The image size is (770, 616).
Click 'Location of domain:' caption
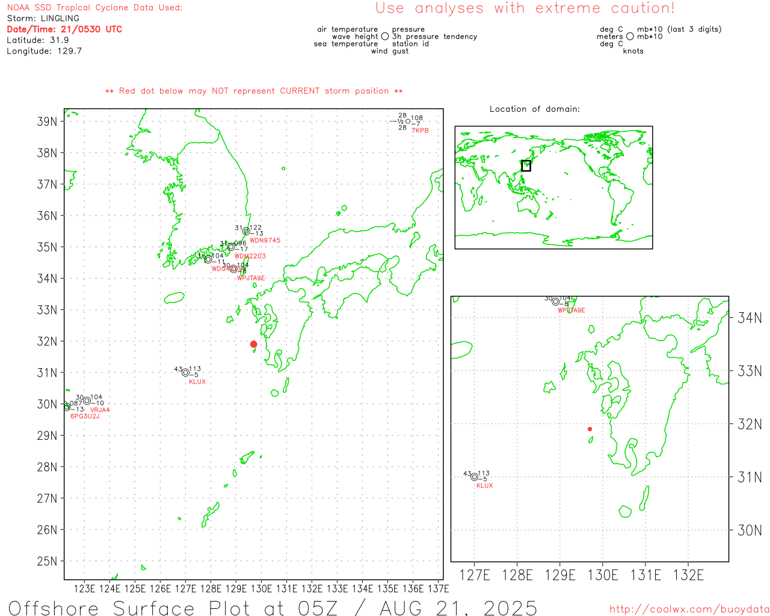click(535, 109)
